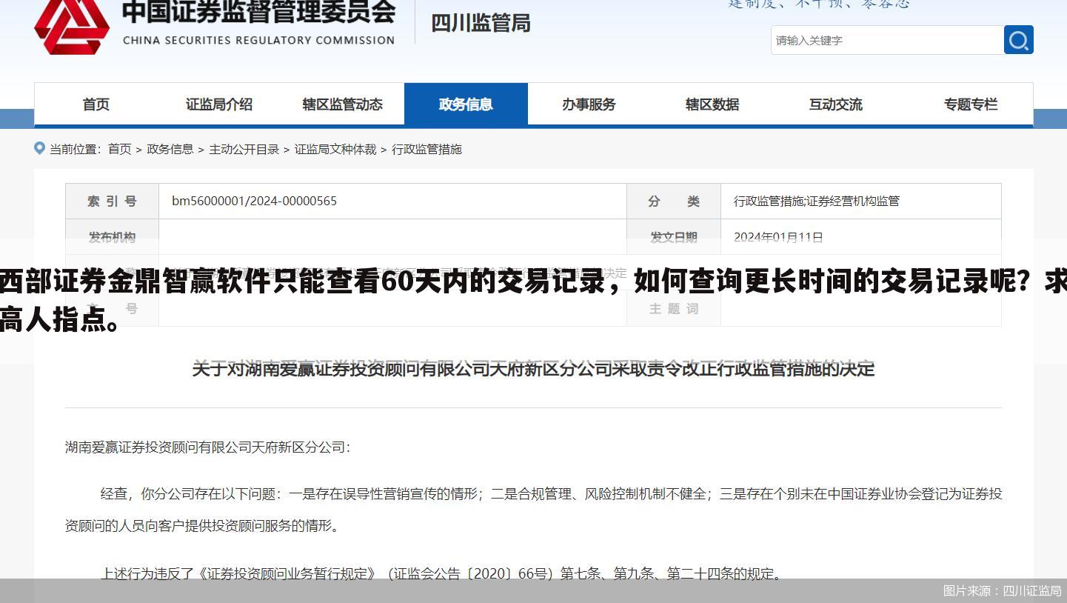Click the paragraph starting 上述行为违反了
This screenshot has width=1067, height=603.
[441, 573]
